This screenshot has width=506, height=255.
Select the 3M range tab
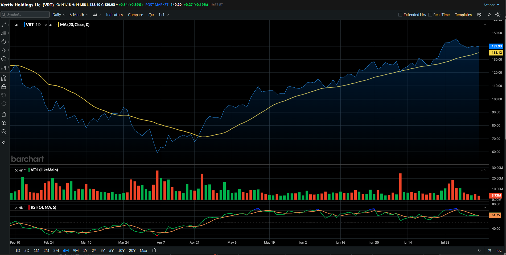(x=56, y=250)
